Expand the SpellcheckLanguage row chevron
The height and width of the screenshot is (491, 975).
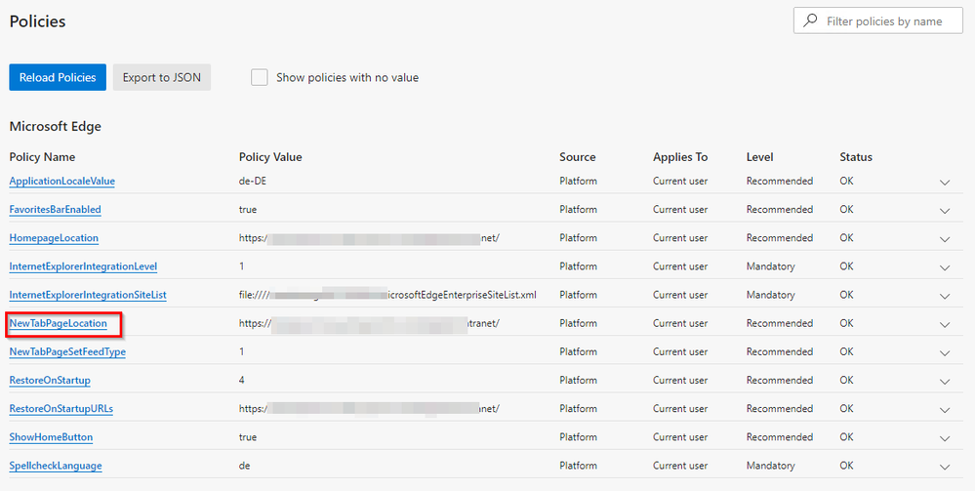945,467
